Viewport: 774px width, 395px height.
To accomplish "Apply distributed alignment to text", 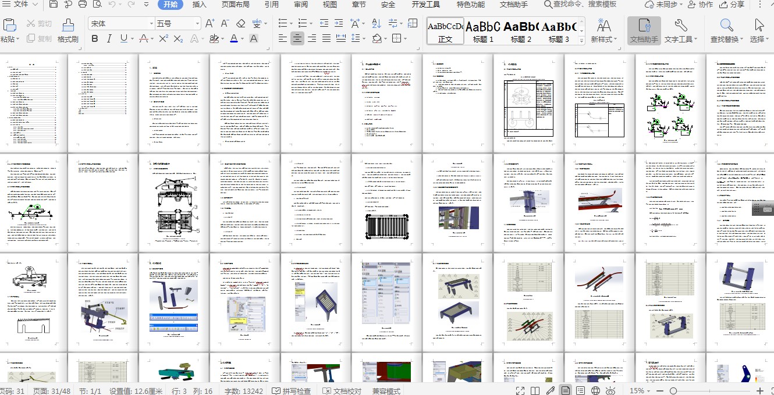I will pos(341,39).
